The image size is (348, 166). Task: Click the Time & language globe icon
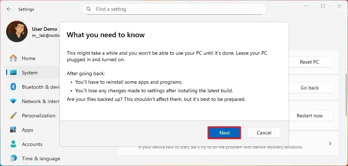[13, 158]
